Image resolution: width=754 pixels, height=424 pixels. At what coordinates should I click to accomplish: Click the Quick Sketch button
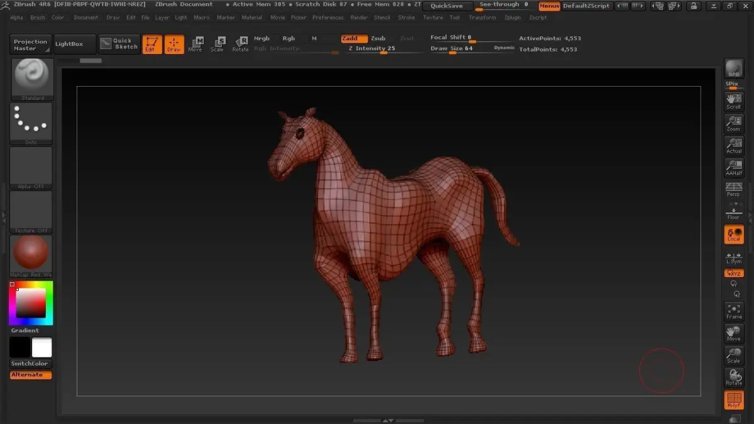point(119,44)
